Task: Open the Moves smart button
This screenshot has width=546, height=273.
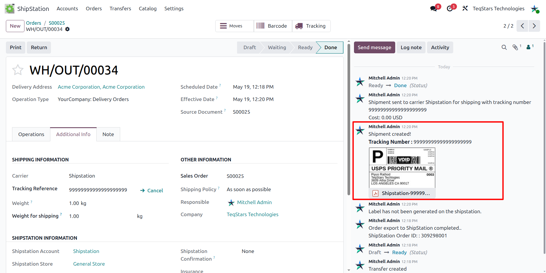Action: pos(234,26)
